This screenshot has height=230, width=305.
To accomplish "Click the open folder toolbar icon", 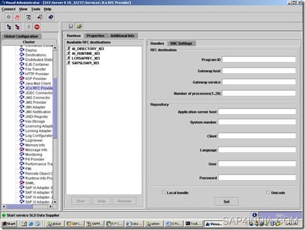I will click(79, 27).
